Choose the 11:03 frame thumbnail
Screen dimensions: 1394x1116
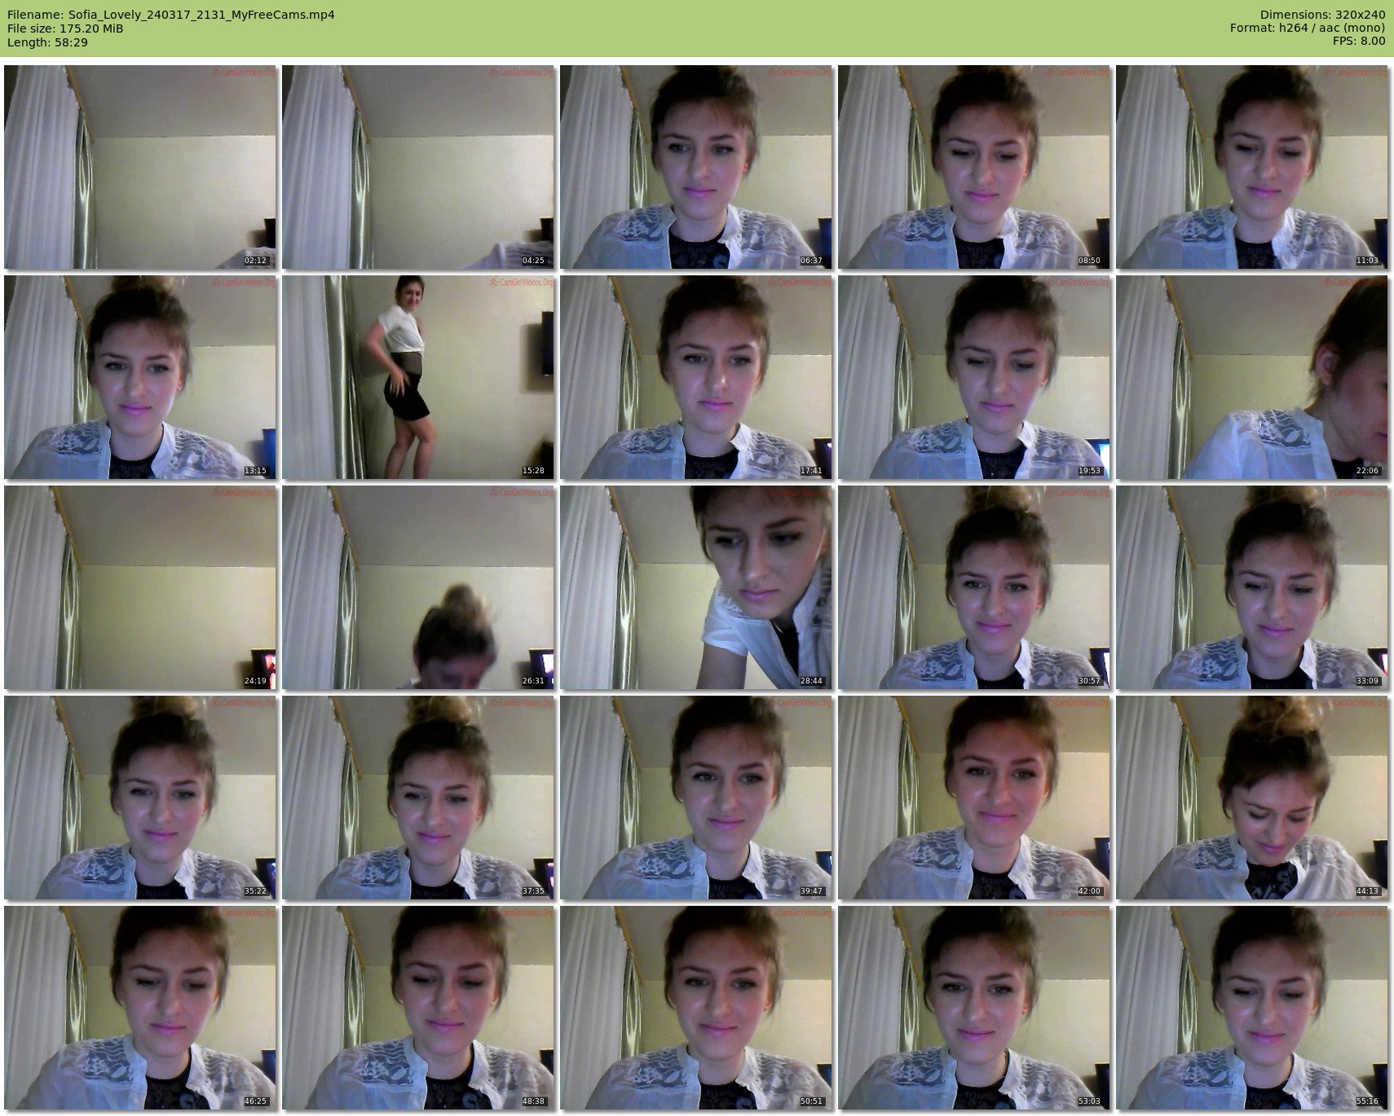1252,167
